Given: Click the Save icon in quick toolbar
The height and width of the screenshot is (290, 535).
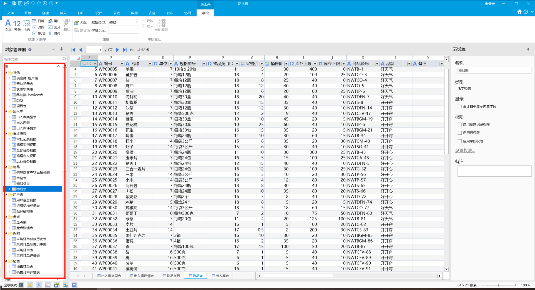Looking at the screenshot, I should pos(20,4).
